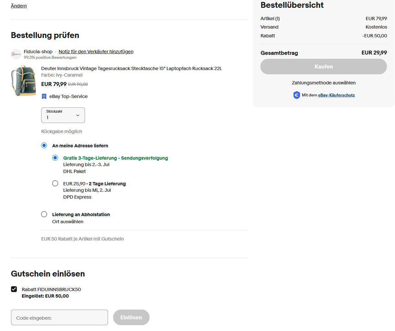Click the Rabatt value -EUR 50,00

pos(375,36)
